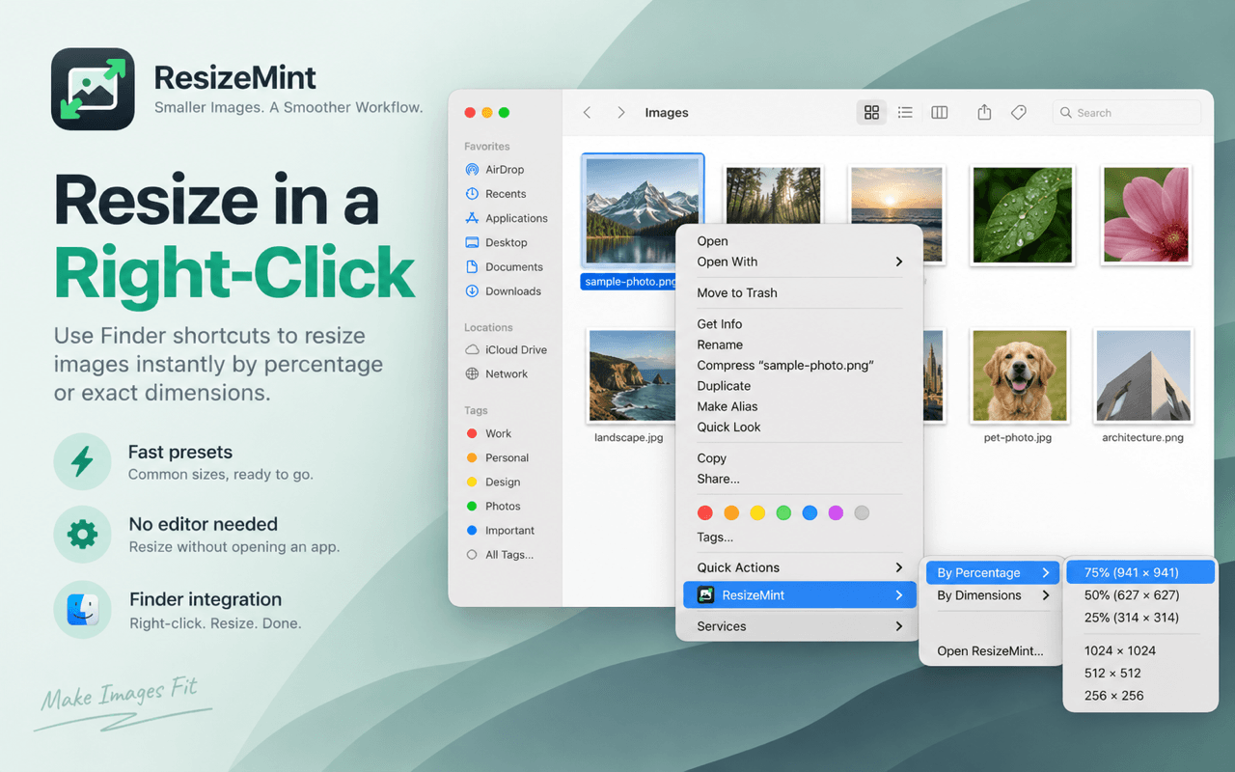1235x772 pixels.
Task: Click the Tags toolbar icon
Action: pyautogui.click(x=1019, y=113)
